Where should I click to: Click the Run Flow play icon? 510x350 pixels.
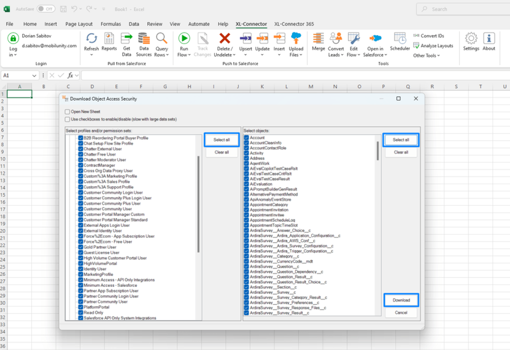pos(184,38)
